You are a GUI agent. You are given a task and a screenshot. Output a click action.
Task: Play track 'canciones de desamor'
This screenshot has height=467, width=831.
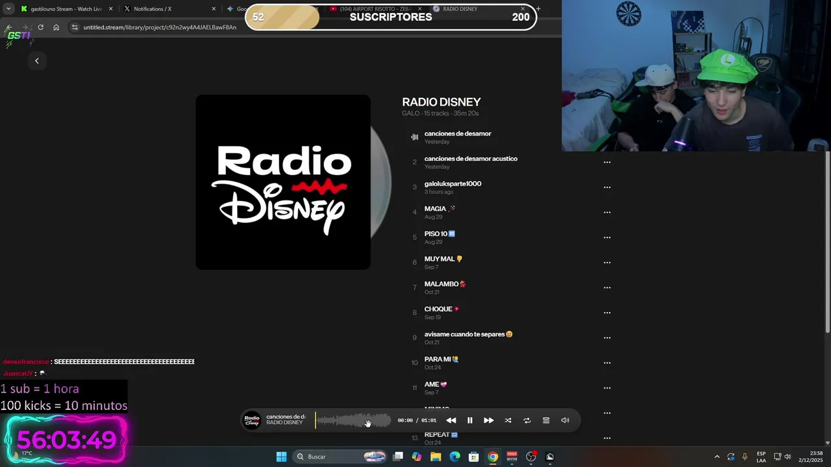(458, 134)
